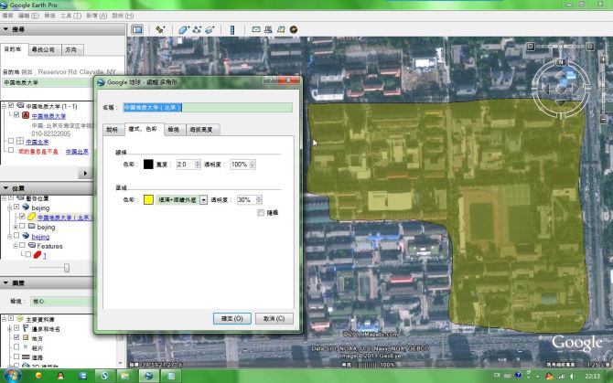This screenshot has height=383, width=613.
Task: Open the Windows Start orb
Action: tap(12, 376)
